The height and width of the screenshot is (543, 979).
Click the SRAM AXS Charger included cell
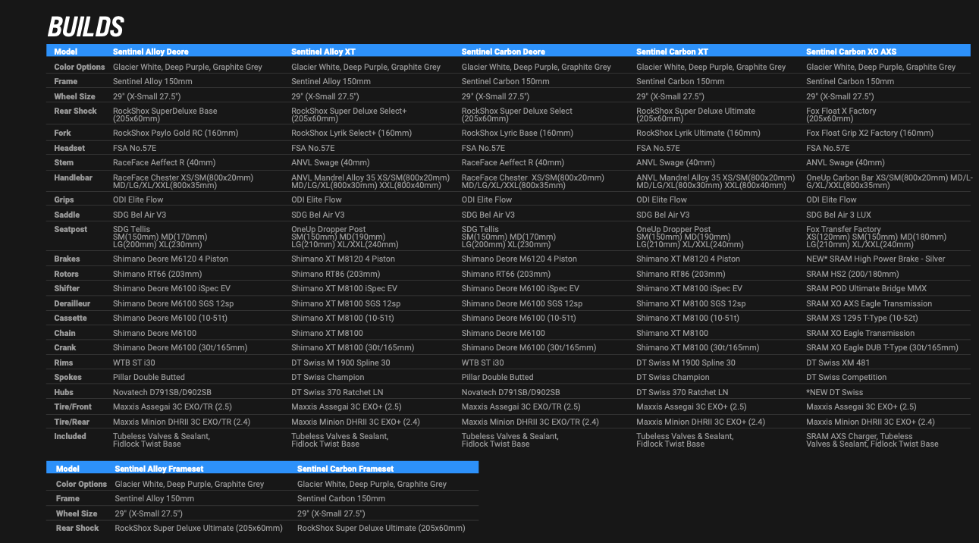click(x=872, y=440)
